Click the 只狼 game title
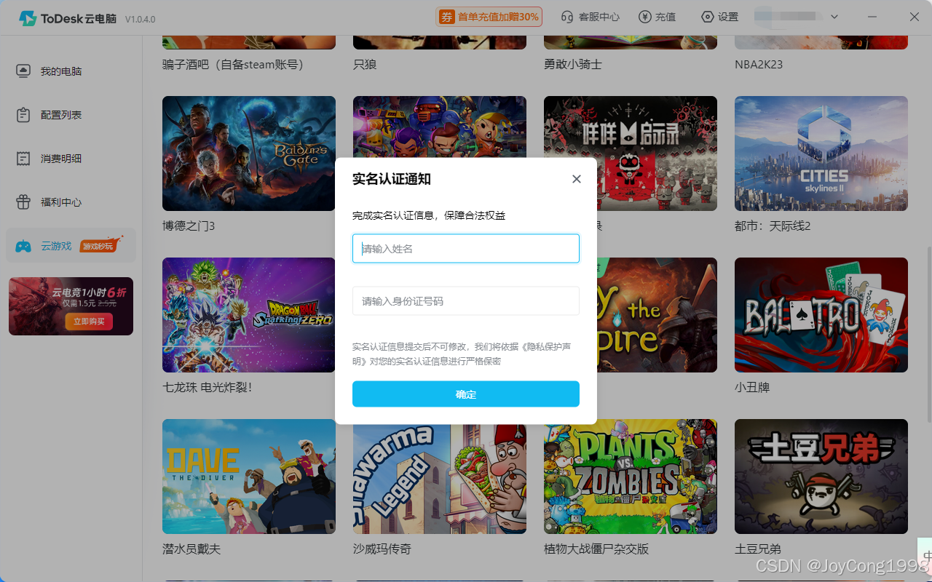Screen dimensions: 932x582 (x=365, y=65)
